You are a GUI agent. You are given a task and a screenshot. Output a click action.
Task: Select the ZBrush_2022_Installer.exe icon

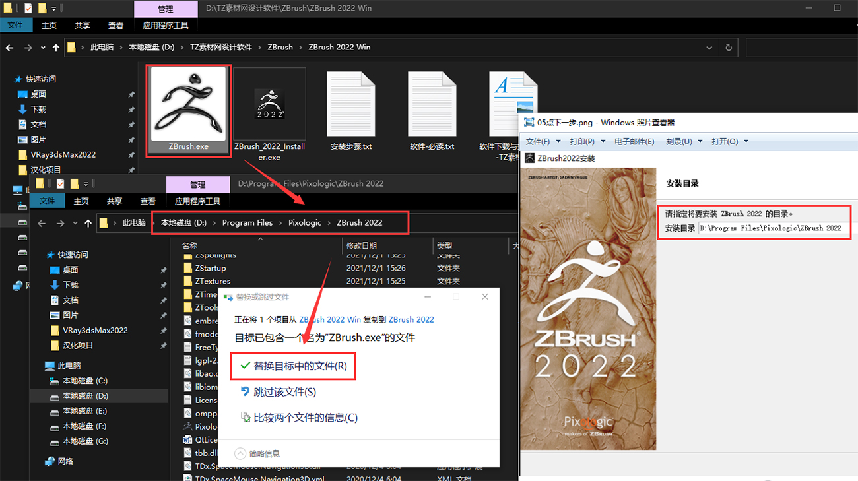pos(269,104)
